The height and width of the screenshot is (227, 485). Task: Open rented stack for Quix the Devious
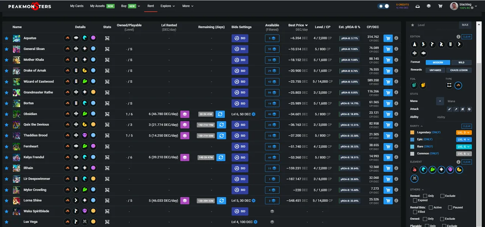[185, 124]
